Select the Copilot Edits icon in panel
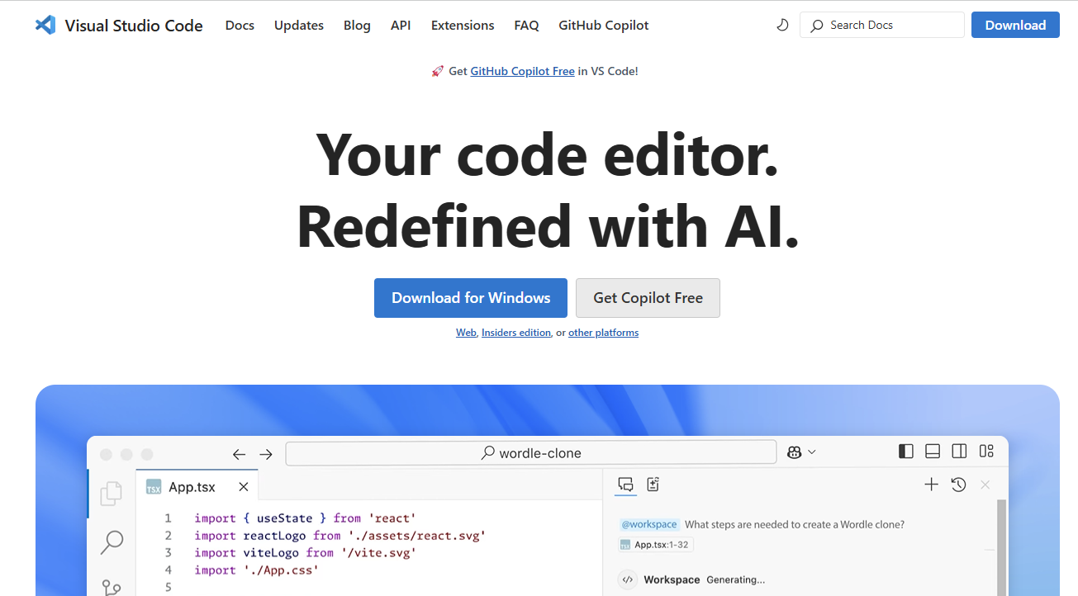The height and width of the screenshot is (596, 1078). (x=653, y=485)
